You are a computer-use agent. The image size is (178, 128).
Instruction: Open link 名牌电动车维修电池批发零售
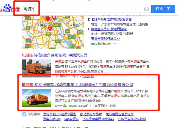pos(111,20)
